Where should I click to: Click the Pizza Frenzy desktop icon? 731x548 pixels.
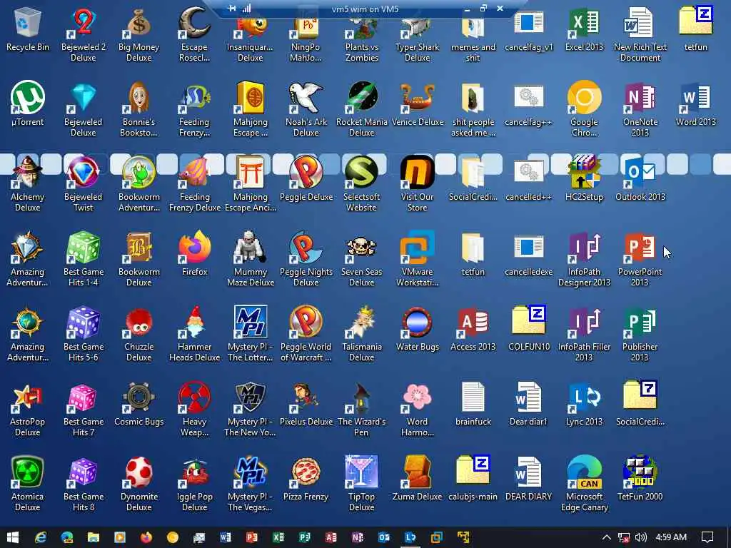pyautogui.click(x=306, y=479)
